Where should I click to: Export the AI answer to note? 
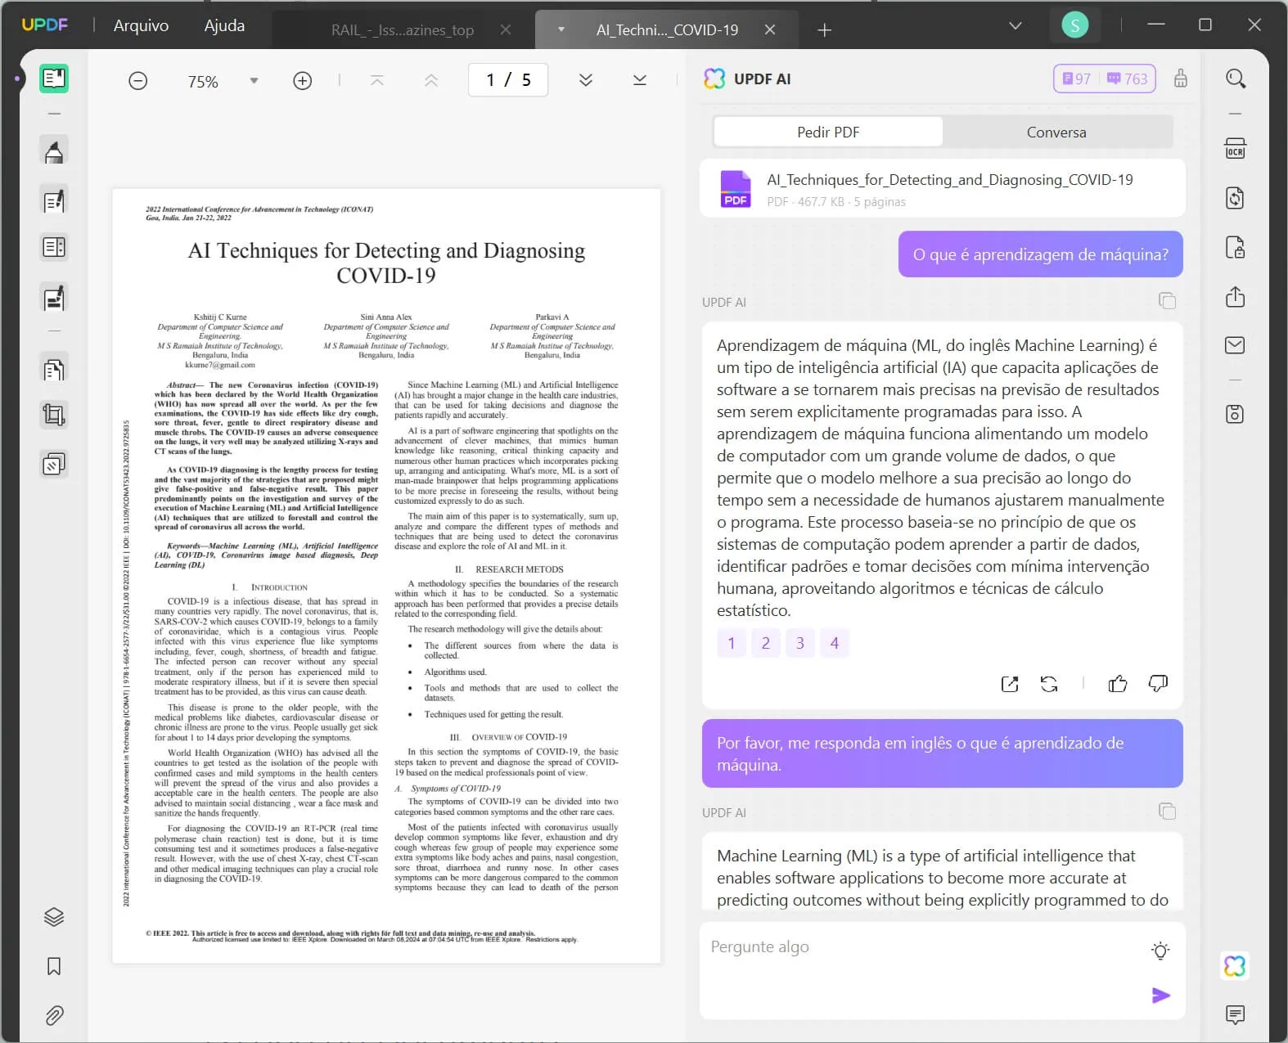(x=1011, y=684)
